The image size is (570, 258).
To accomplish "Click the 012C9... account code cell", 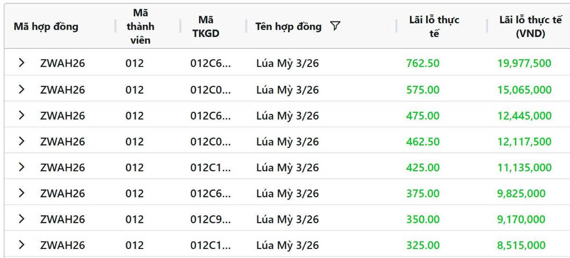I will (x=210, y=219).
